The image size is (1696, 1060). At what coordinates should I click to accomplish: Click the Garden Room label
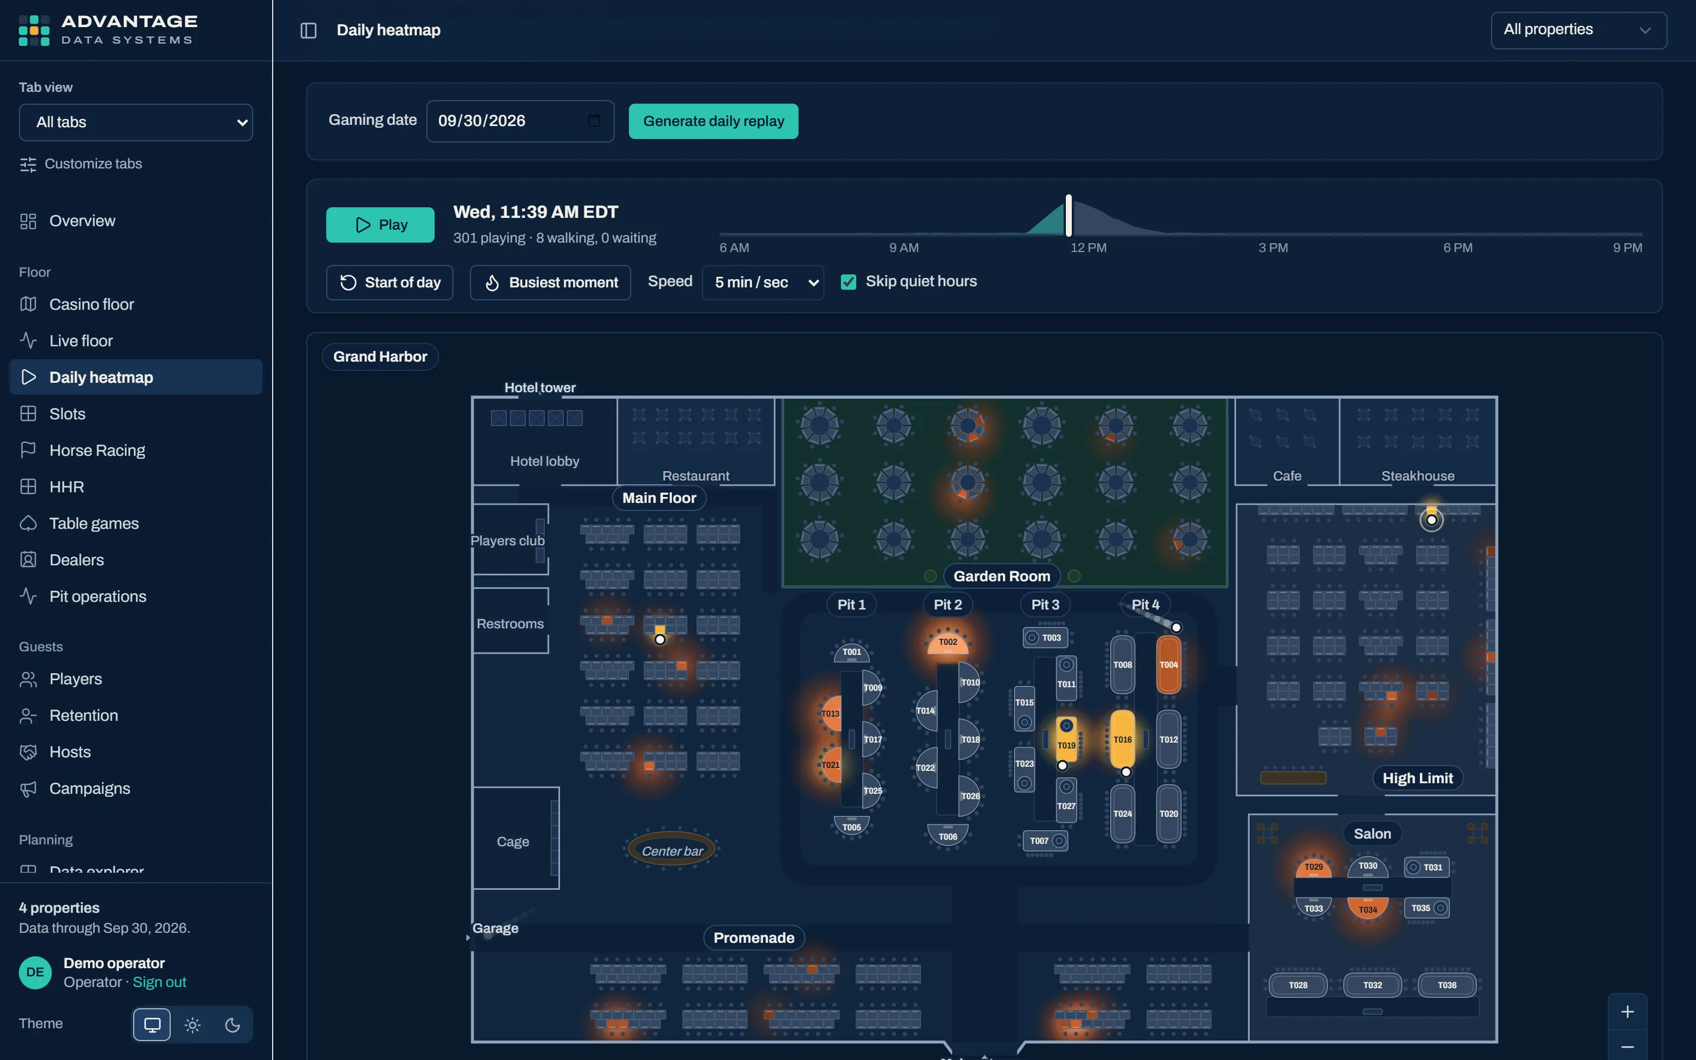[1002, 577]
